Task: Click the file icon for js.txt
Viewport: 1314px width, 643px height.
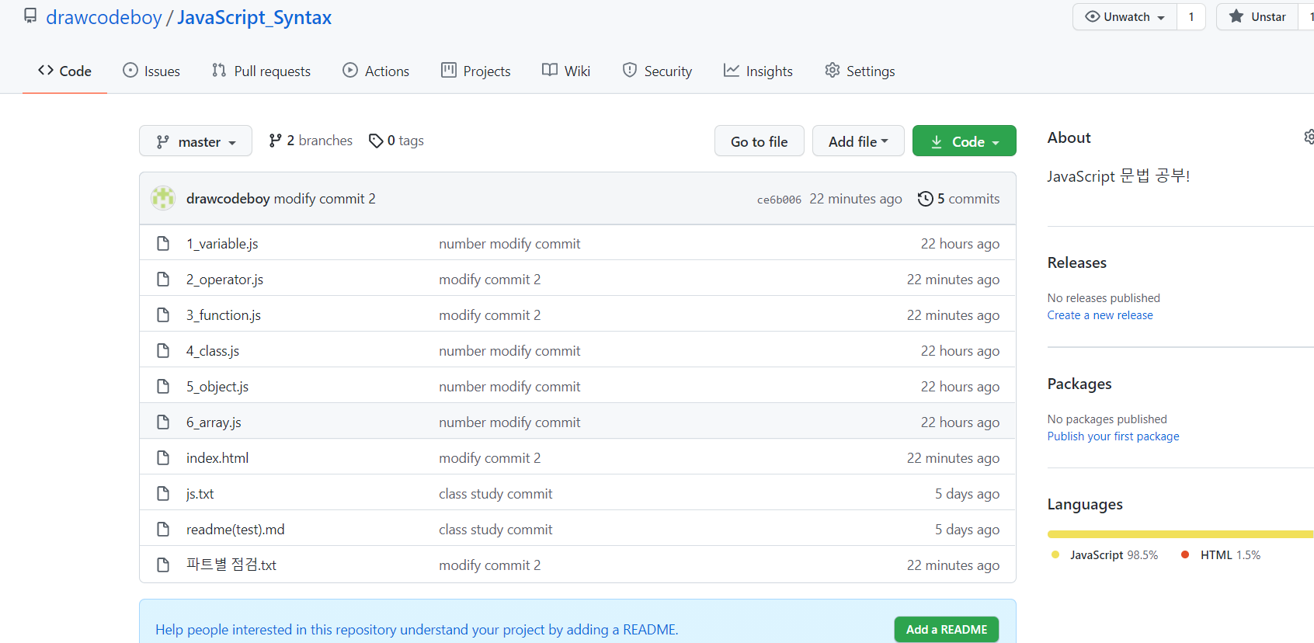Action: (163, 494)
